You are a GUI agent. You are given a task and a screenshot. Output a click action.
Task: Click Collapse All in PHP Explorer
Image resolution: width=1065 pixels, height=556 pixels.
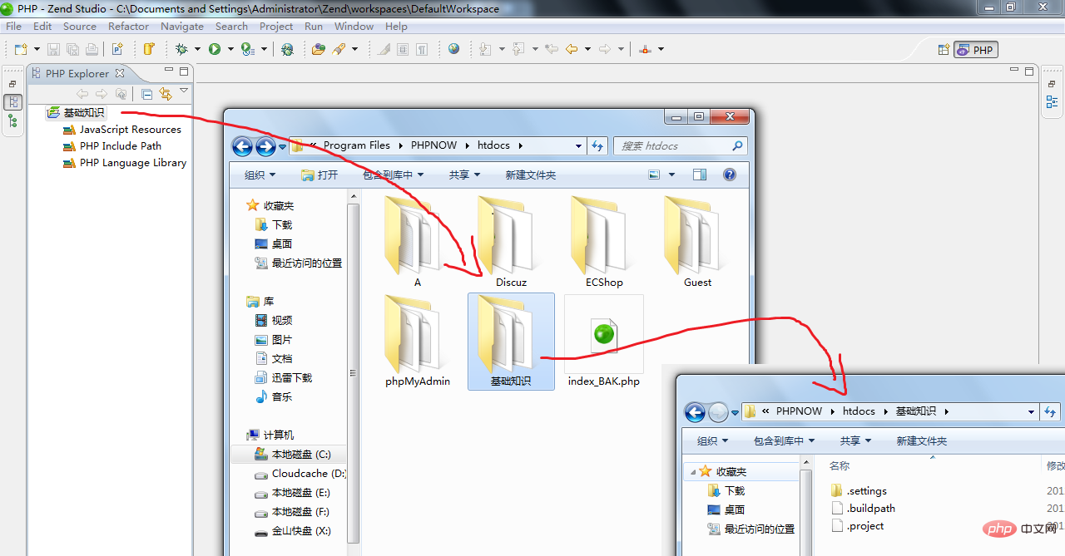click(146, 94)
